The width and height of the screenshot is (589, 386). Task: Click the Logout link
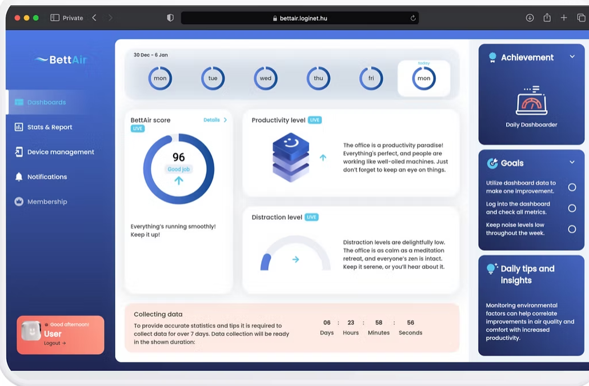[55, 343]
